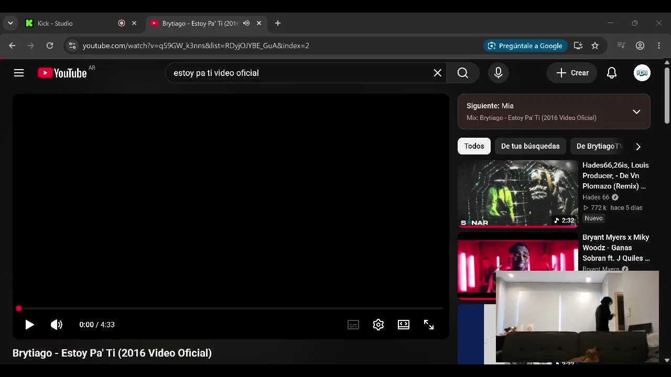The image size is (671, 377).
Task: Open the Chrome three-dot menu
Action: 659,46
